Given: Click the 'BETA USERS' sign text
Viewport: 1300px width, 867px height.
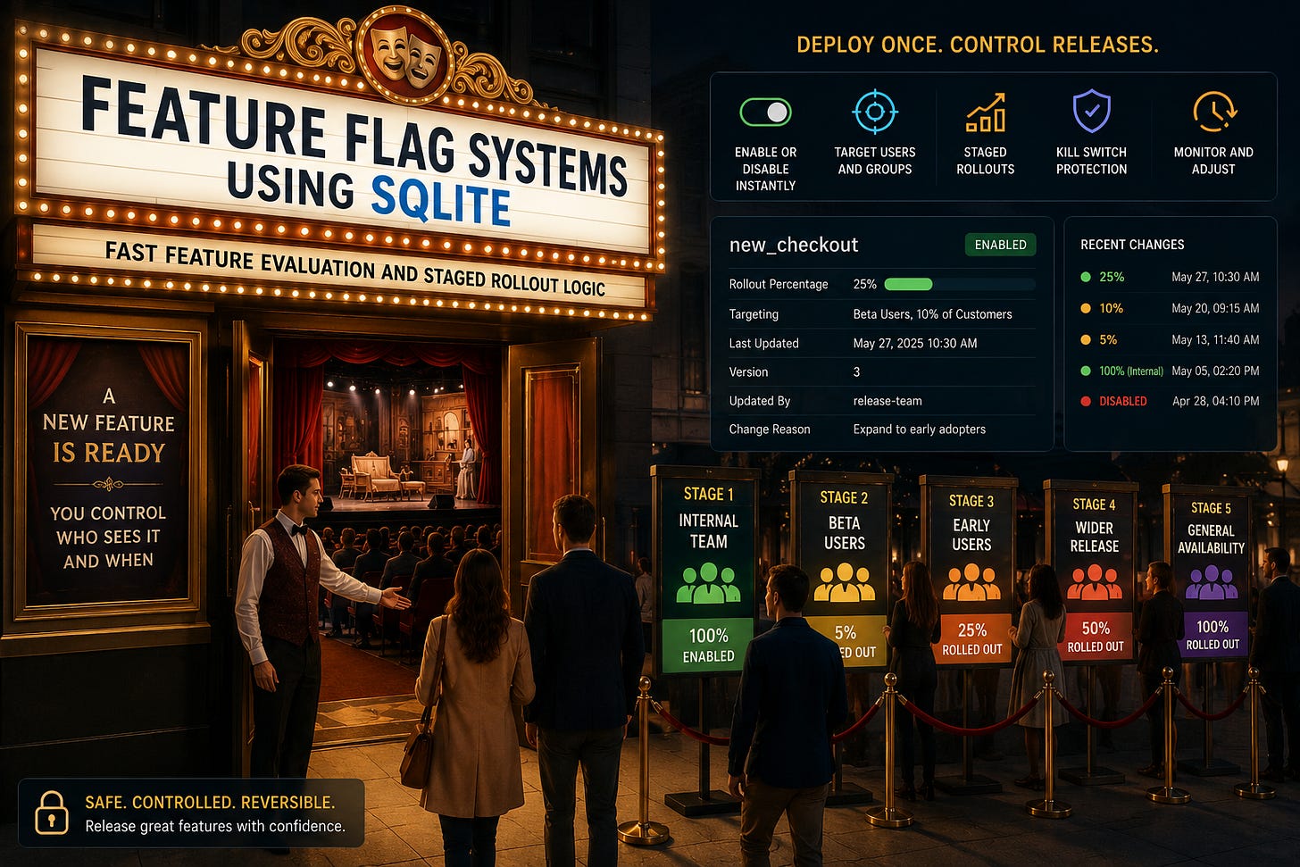Looking at the screenshot, I should pos(844,533).
